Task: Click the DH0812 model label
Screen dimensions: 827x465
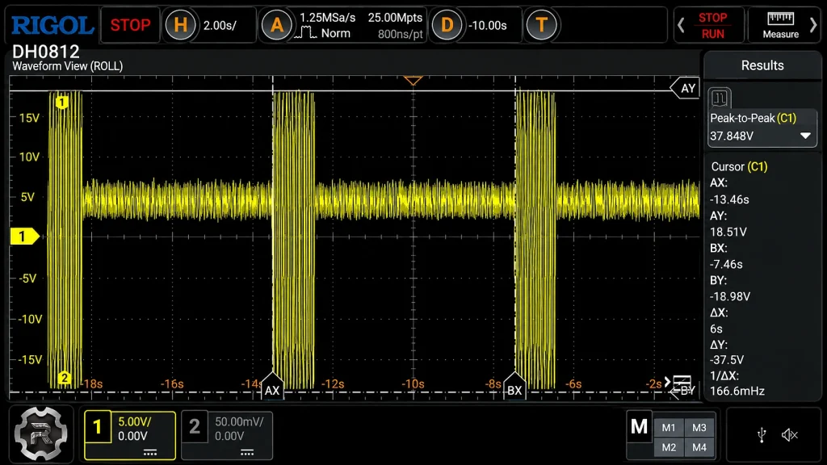Action: point(45,51)
